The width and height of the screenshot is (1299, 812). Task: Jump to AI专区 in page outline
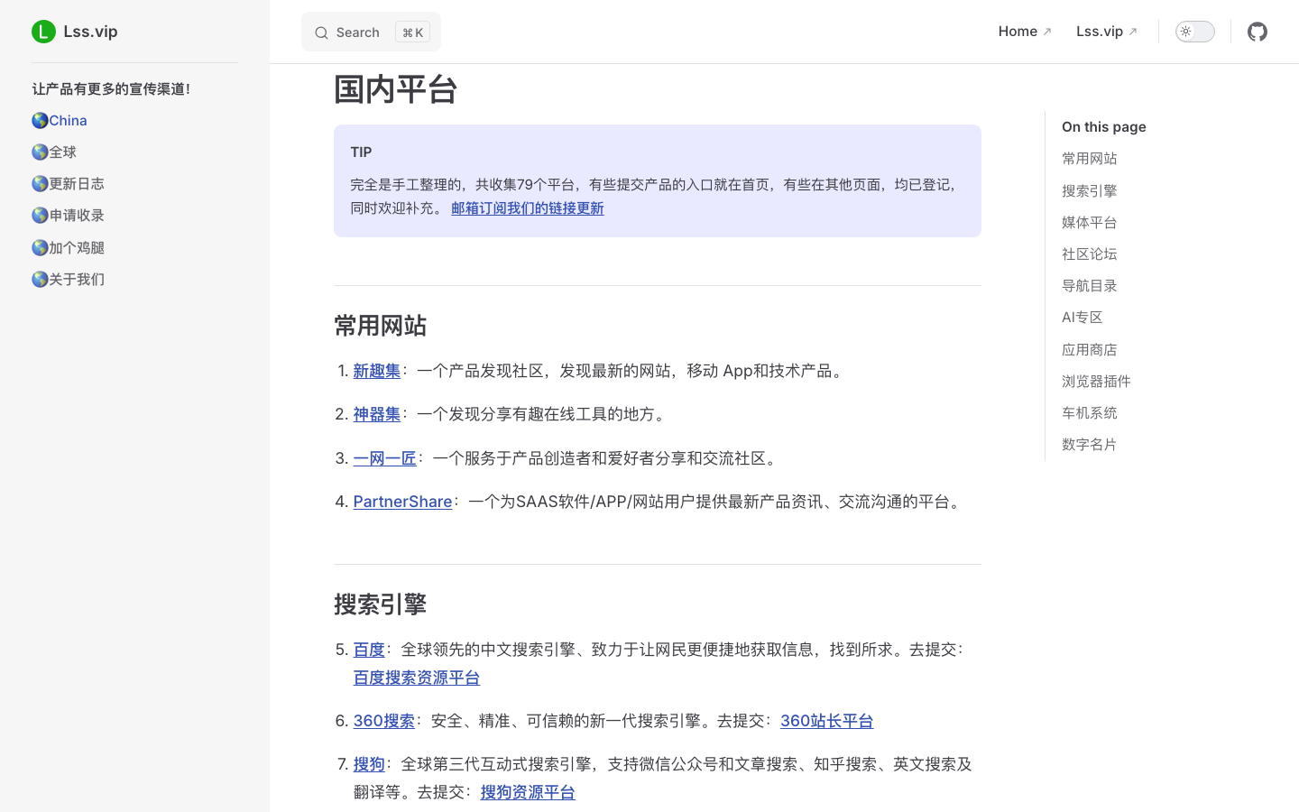point(1082,318)
